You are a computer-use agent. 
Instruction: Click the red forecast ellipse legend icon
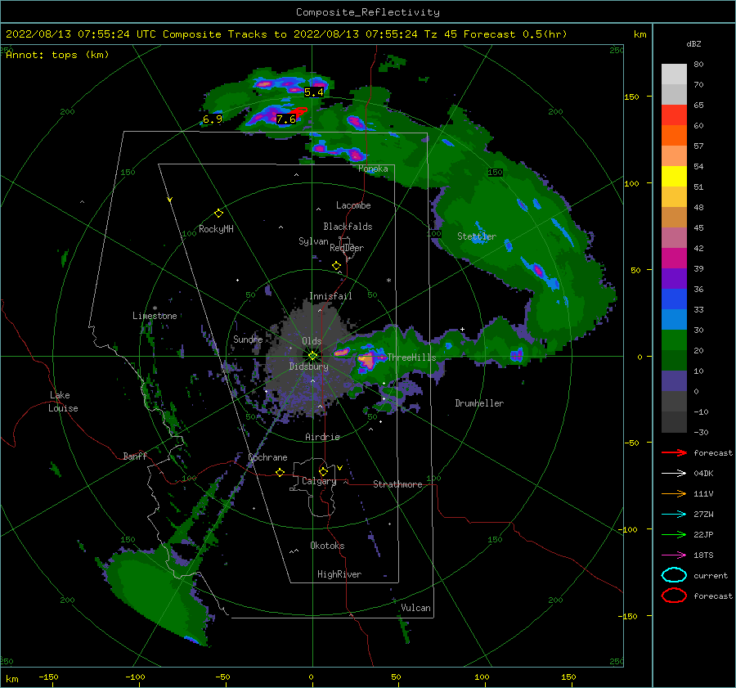pos(674,596)
